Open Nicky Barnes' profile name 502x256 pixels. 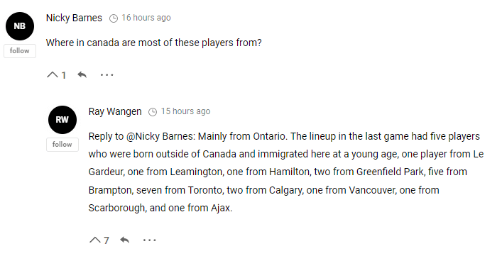pos(74,18)
